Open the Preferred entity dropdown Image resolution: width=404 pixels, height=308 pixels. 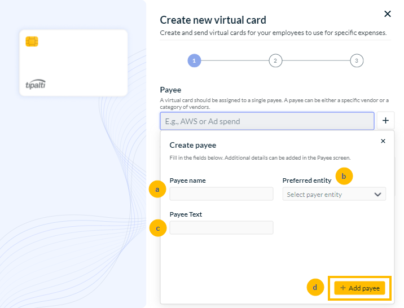coord(334,194)
